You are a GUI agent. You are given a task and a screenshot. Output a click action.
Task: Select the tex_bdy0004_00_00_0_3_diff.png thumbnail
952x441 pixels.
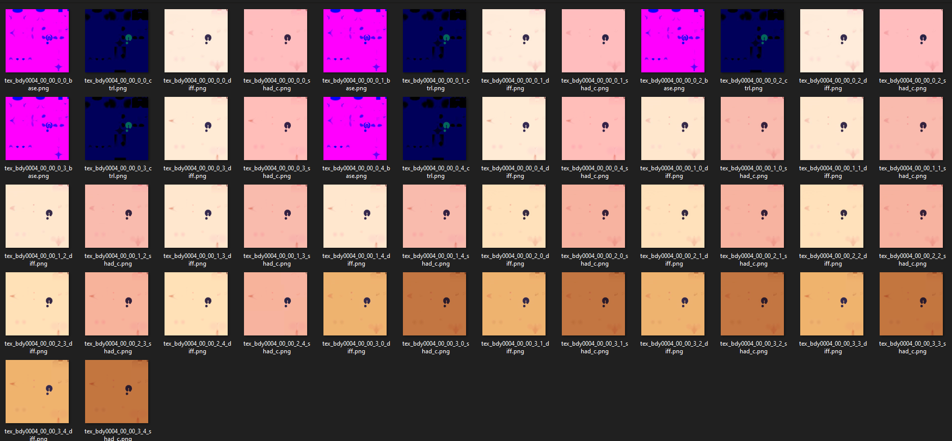(x=196, y=128)
